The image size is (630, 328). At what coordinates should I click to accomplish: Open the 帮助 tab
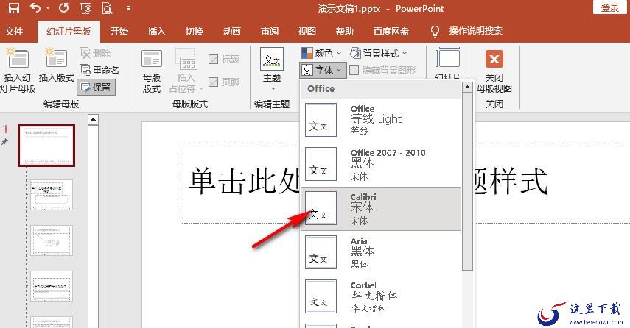[x=344, y=32]
